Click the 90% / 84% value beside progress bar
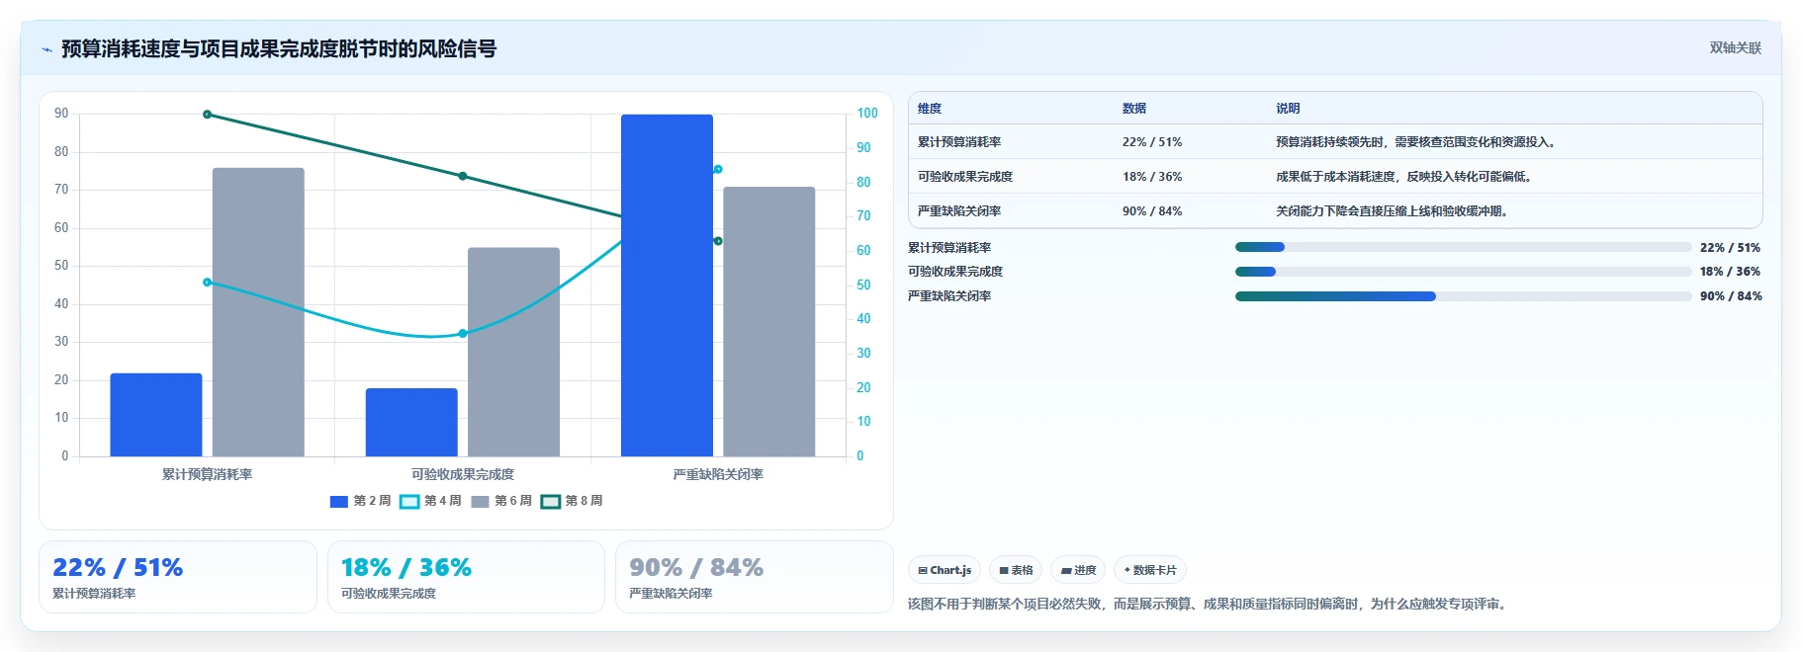Viewport: 1802px width, 652px height. pos(1731,296)
